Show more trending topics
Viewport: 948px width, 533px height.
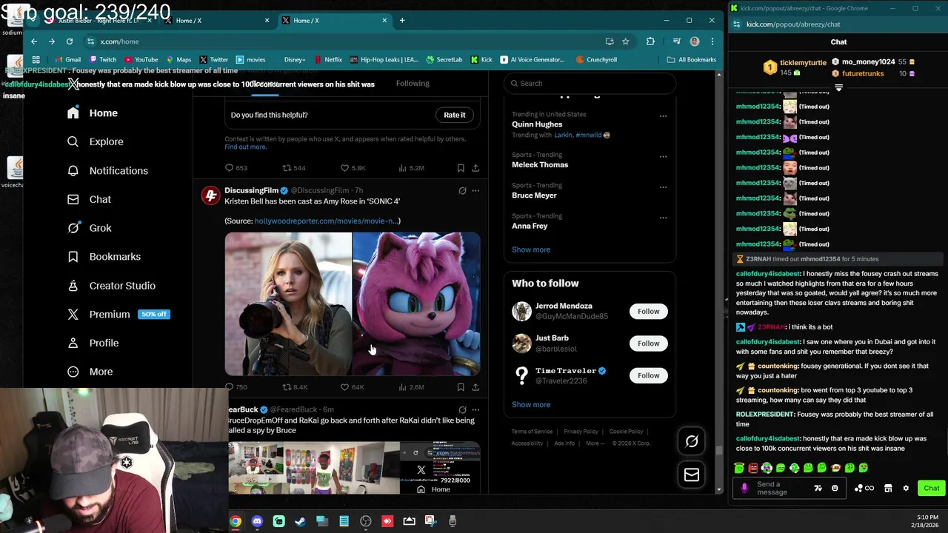coord(531,249)
